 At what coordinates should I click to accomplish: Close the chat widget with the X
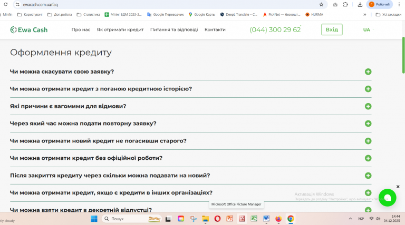398,187
